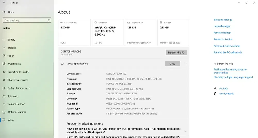Click the Clipboard icon in sidebar

[4, 96]
